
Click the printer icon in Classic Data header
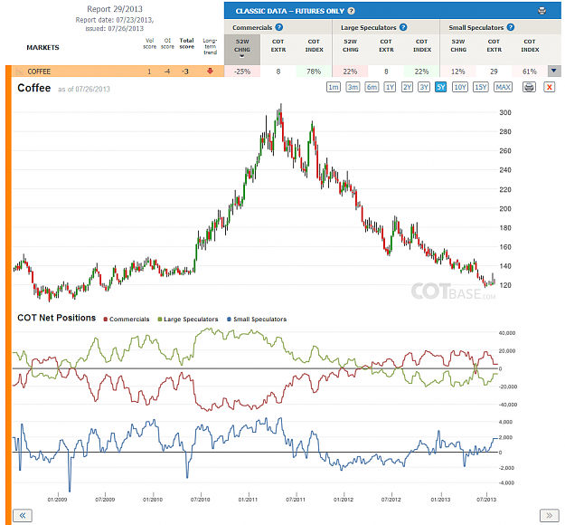pyautogui.click(x=541, y=11)
